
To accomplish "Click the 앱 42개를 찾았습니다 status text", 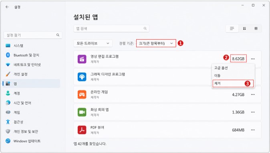I will tap(90, 144).
